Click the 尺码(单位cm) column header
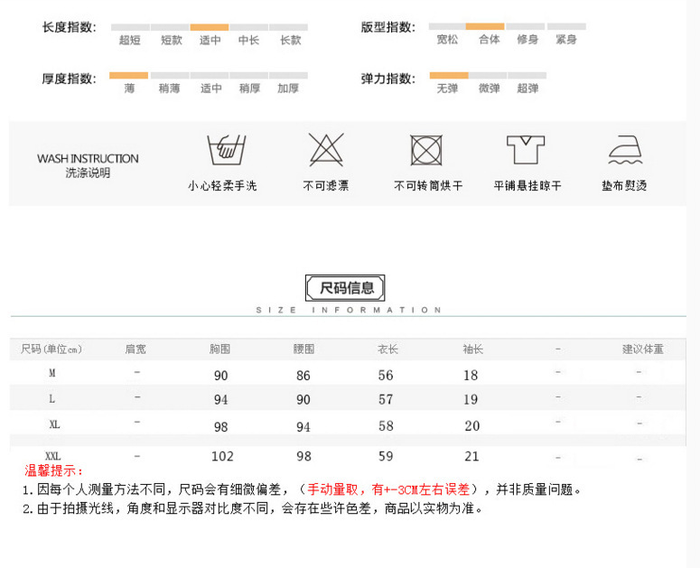Image resolution: width=700 pixels, height=568 pixels. click(x=51, y=349)
